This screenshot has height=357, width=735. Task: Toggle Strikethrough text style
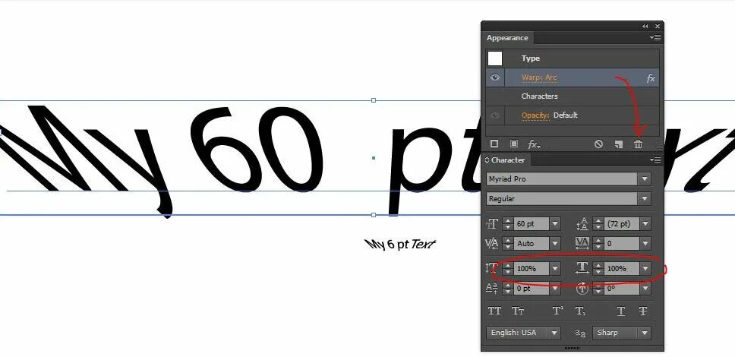click(x=642, y=311)
